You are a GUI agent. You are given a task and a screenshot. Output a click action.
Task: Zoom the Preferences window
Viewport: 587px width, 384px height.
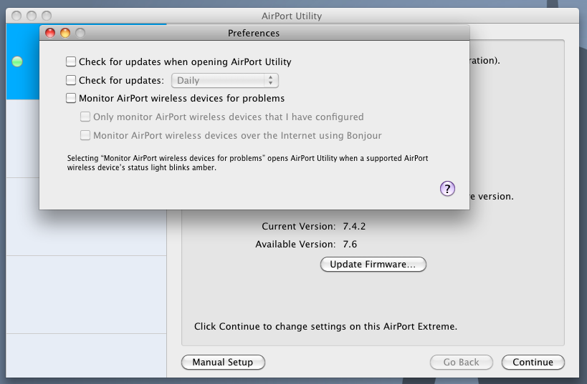pyautogui.click(x=80, y=33)
